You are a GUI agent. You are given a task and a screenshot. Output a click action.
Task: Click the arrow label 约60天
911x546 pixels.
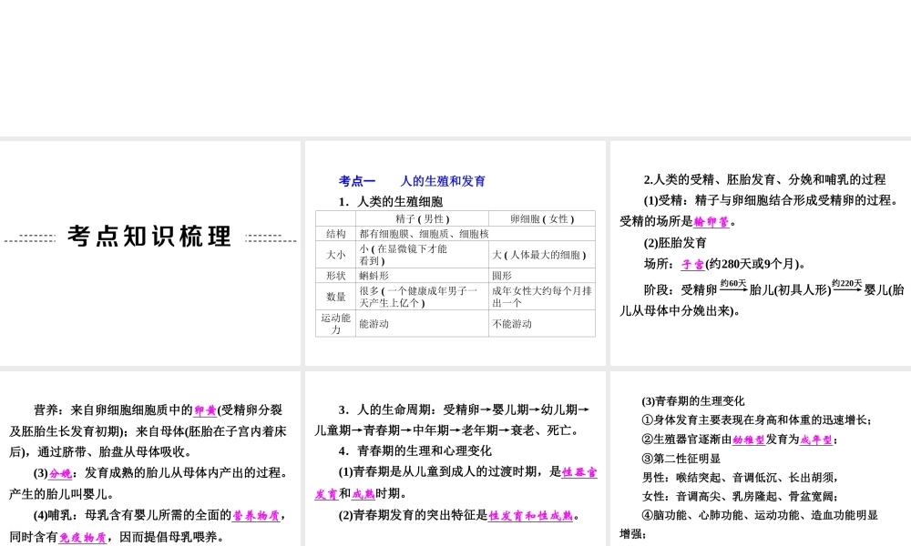pyautogui.click(x=733, y=283)
